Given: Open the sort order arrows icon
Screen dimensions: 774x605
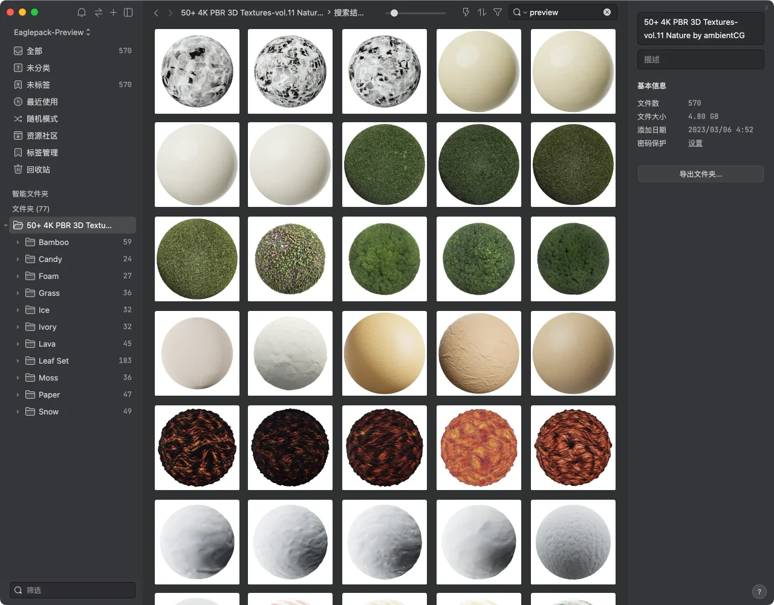Looking at the screenshot, I should [x=481, y=12].
